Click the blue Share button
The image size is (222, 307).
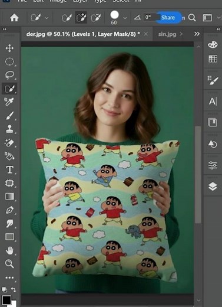click(x=169, y=18)
